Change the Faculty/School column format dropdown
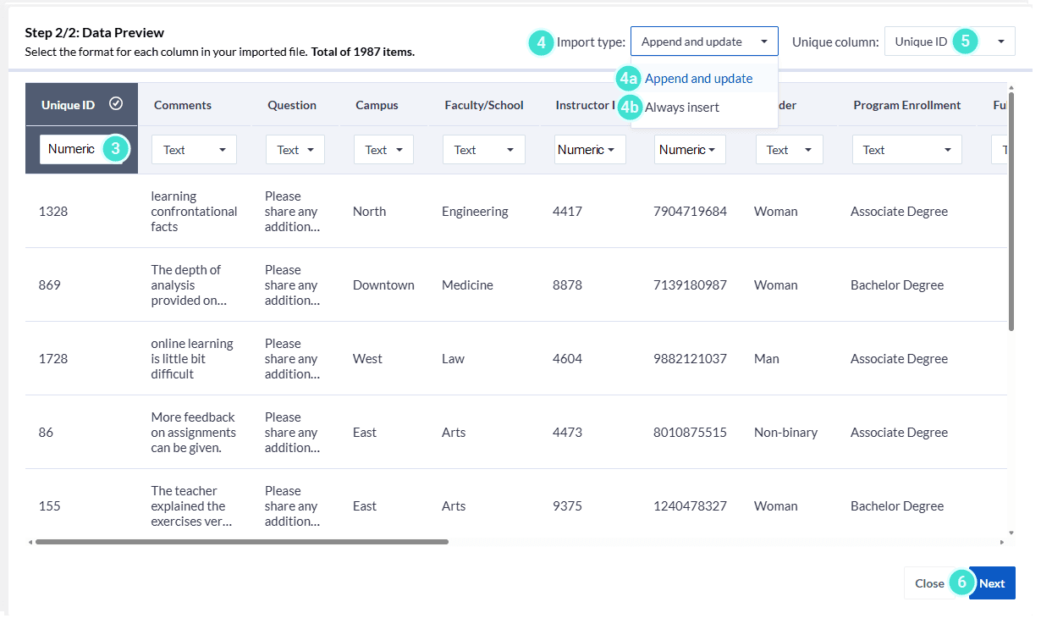This screenshot has height=624, width=1041. pyautogui.click(x=483, y=150)
